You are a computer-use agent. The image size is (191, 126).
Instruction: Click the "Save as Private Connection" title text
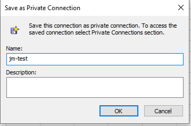click(42, 8)
